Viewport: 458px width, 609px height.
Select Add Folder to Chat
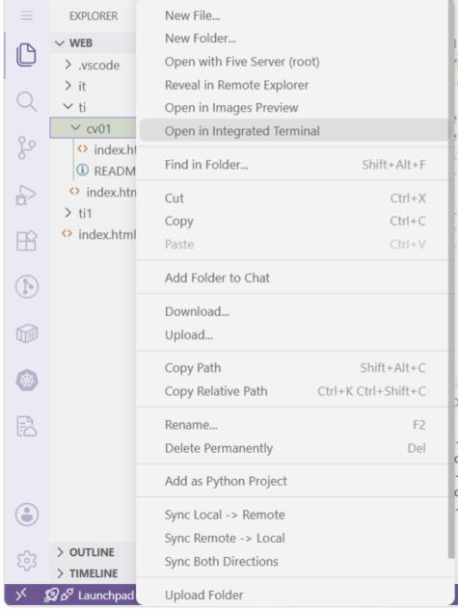[x=293, y=278]
